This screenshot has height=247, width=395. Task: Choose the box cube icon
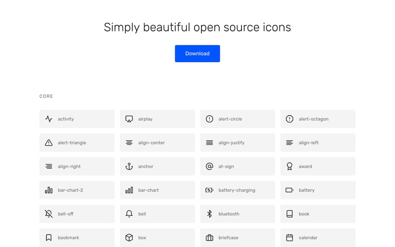[x=129, y=238]
